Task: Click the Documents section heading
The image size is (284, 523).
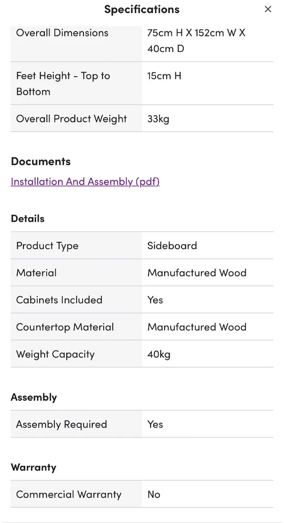Action: (x=40, y=161)
